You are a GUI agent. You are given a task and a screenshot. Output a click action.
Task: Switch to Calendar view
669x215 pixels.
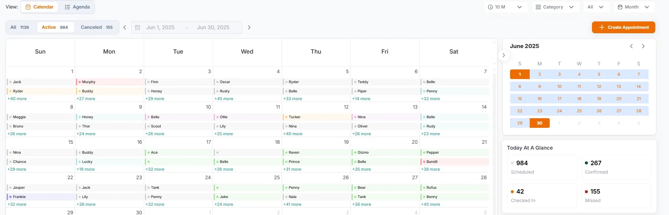[x=39, y=7]
